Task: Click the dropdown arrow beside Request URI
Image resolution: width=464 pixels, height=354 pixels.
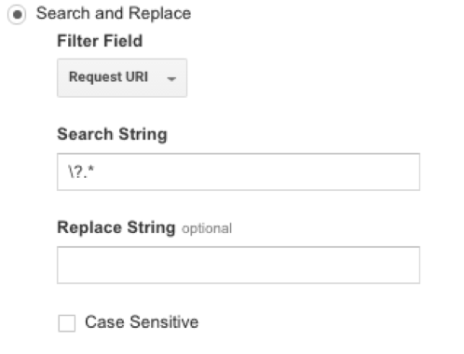Action: click(x=171, y=79)
